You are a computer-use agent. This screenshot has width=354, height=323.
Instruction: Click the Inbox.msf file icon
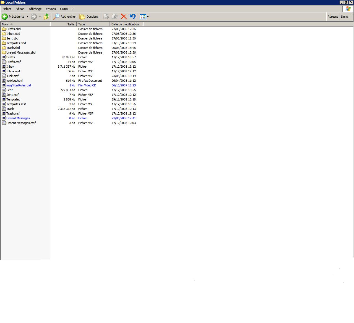coord(4,71)
